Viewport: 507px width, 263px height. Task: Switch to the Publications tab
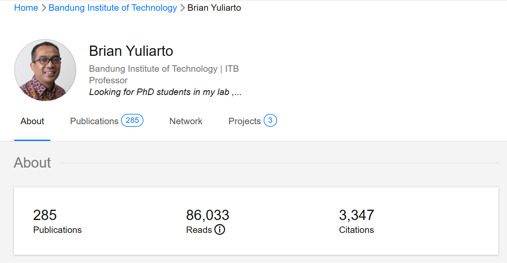[94, 121]
